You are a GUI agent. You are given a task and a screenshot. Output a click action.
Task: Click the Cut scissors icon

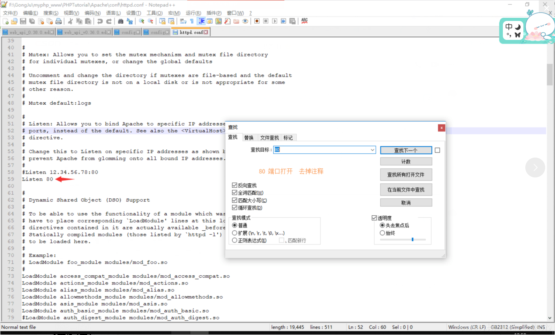tap(70, 21)
